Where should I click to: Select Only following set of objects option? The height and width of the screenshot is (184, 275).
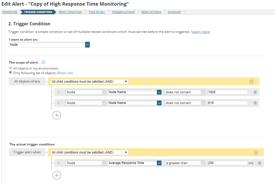click(x=11, y=73)
